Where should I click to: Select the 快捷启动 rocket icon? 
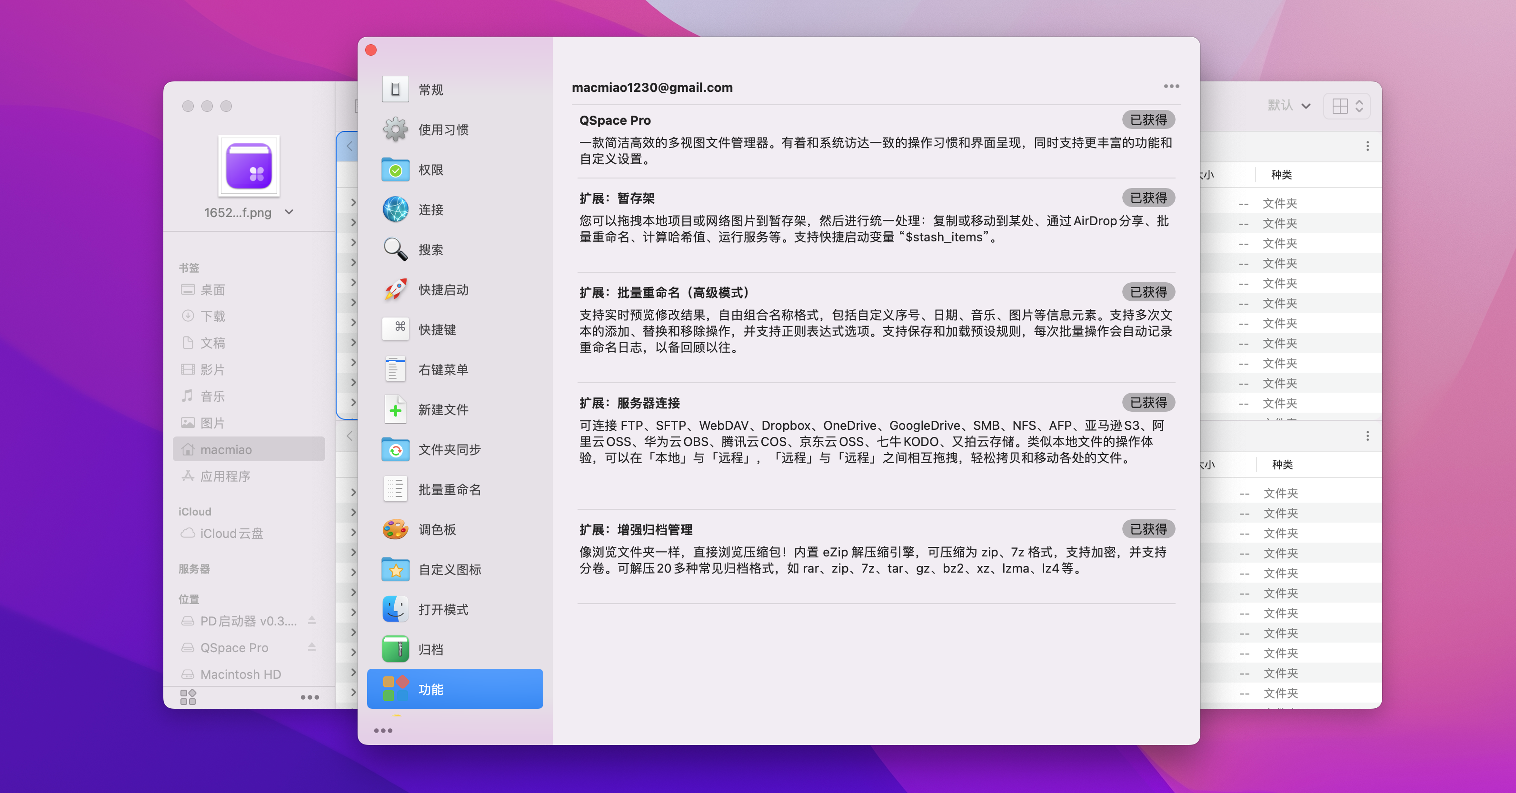396,289
